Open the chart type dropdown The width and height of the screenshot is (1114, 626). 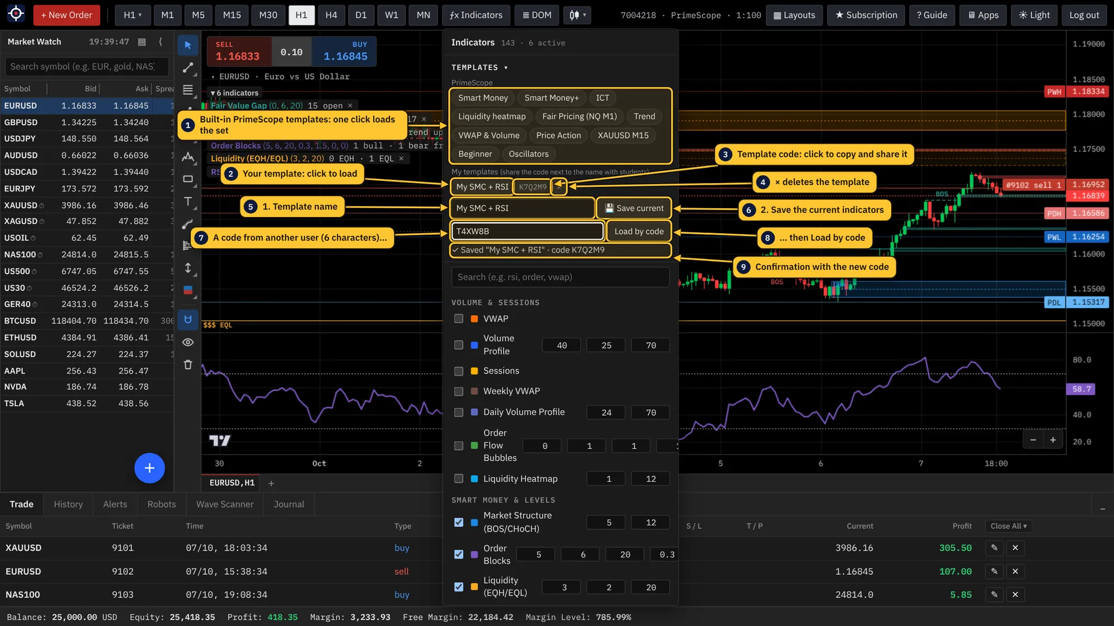pos(577,16)
